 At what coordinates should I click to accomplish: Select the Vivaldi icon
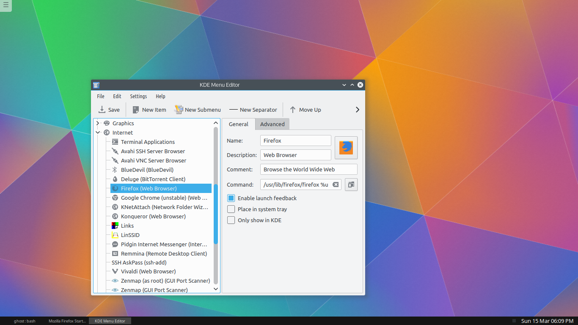pos(115,271)
